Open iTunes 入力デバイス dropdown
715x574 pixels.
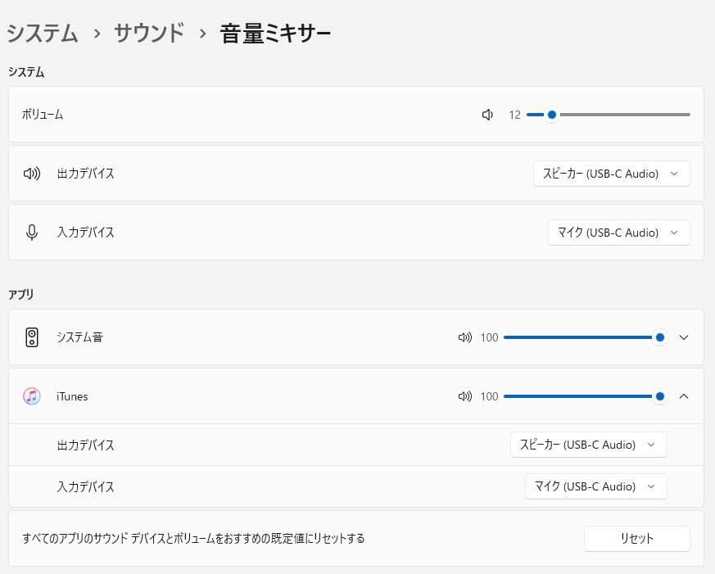coord(595,486)
